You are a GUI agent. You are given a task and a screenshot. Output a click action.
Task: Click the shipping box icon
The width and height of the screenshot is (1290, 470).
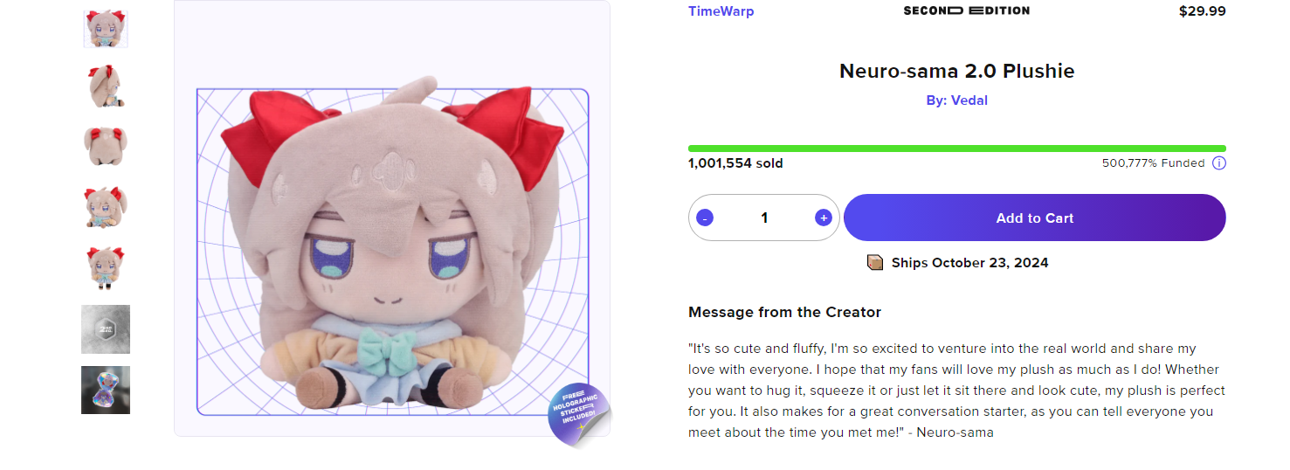(875, 263)
